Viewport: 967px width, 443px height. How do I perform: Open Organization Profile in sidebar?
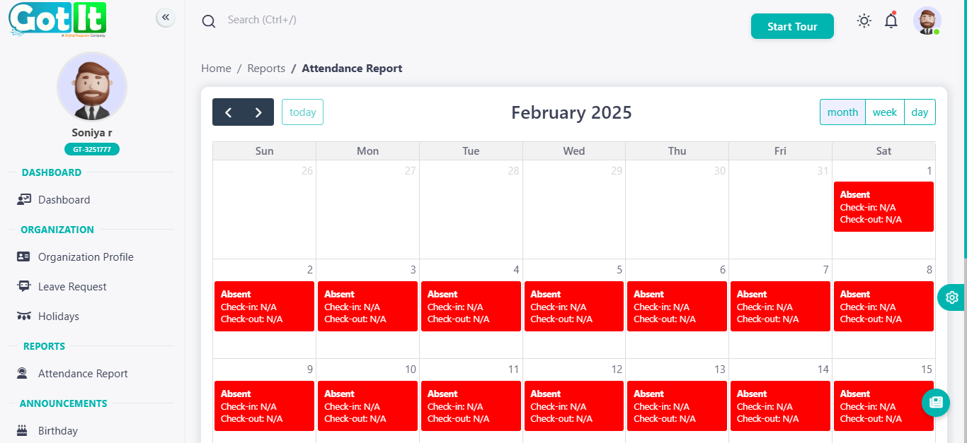86,257
